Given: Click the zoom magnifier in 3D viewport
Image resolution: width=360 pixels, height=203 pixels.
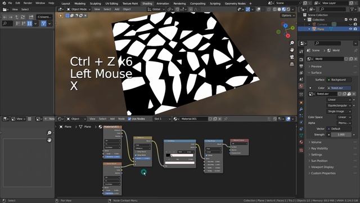Looking at the screenshot, I should 292,43.
